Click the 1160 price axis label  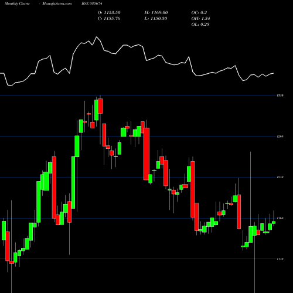(280, 218)
